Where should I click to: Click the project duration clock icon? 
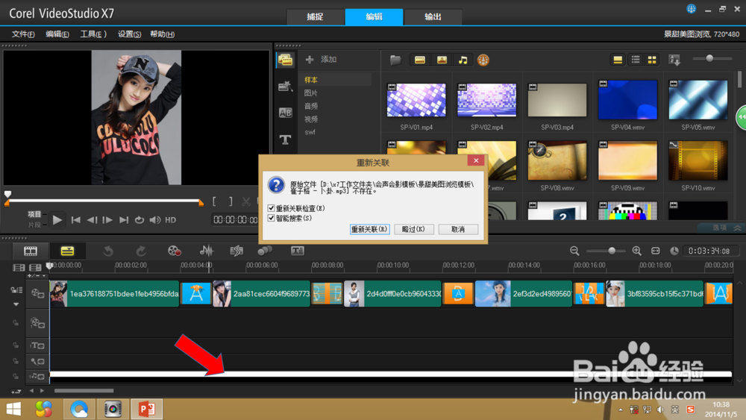pos(674,251)
